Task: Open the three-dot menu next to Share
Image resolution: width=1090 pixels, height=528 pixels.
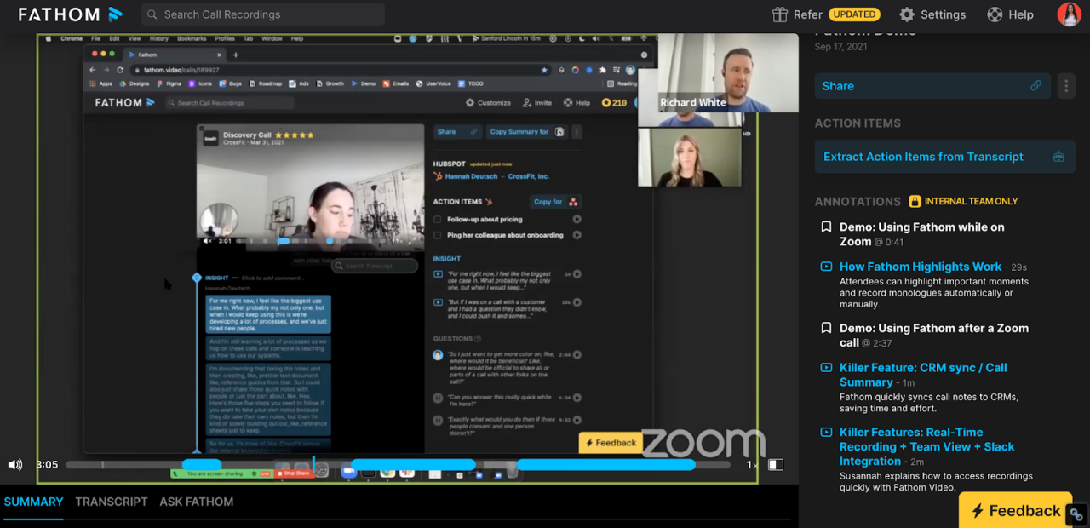Action: click(x=1065, y=86)
